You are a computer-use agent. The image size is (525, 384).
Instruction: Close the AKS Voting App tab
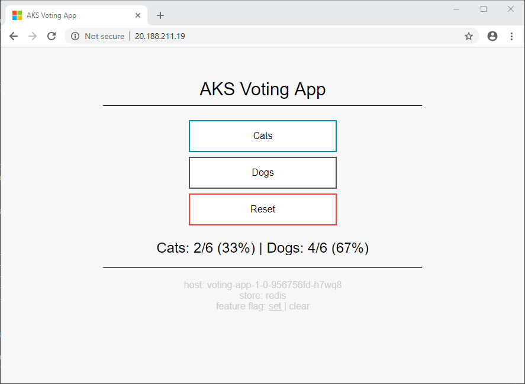138,15
